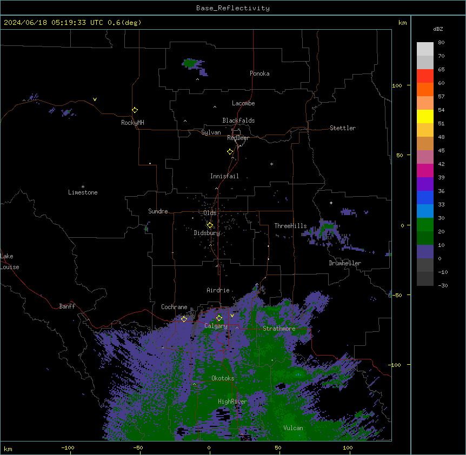The width and height of the screenshot is (466, 455).
Task: Click the Didsbury town label
Action: [207, 233]
